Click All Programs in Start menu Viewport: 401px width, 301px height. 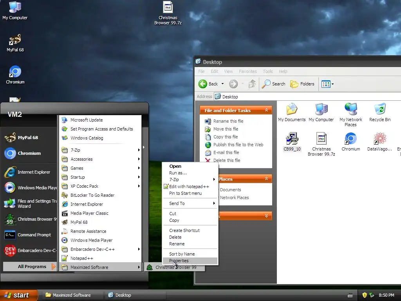point(30,267)
